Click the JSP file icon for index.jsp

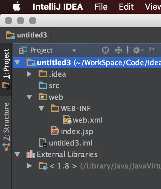coord(55,131)
